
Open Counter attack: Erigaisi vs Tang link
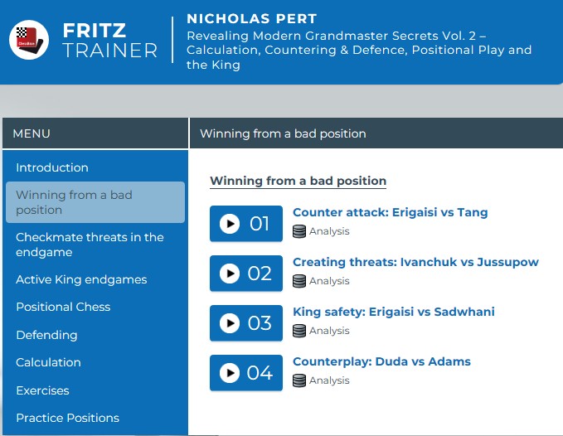pos(390,212)
